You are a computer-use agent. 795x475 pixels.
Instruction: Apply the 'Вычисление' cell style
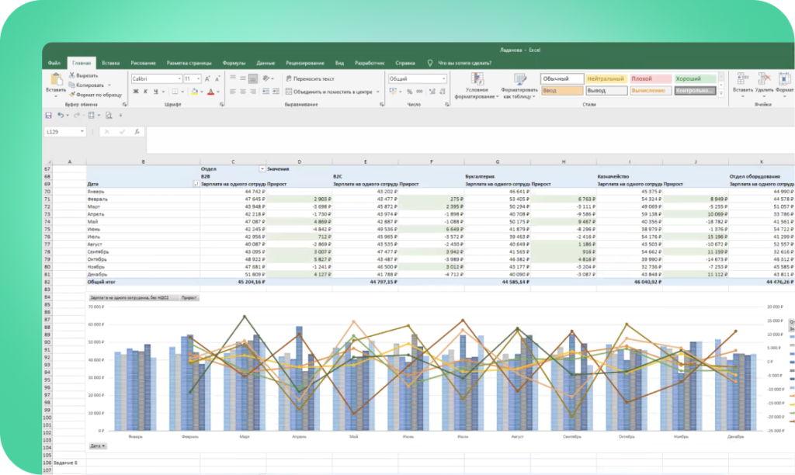tap(651, 90)
